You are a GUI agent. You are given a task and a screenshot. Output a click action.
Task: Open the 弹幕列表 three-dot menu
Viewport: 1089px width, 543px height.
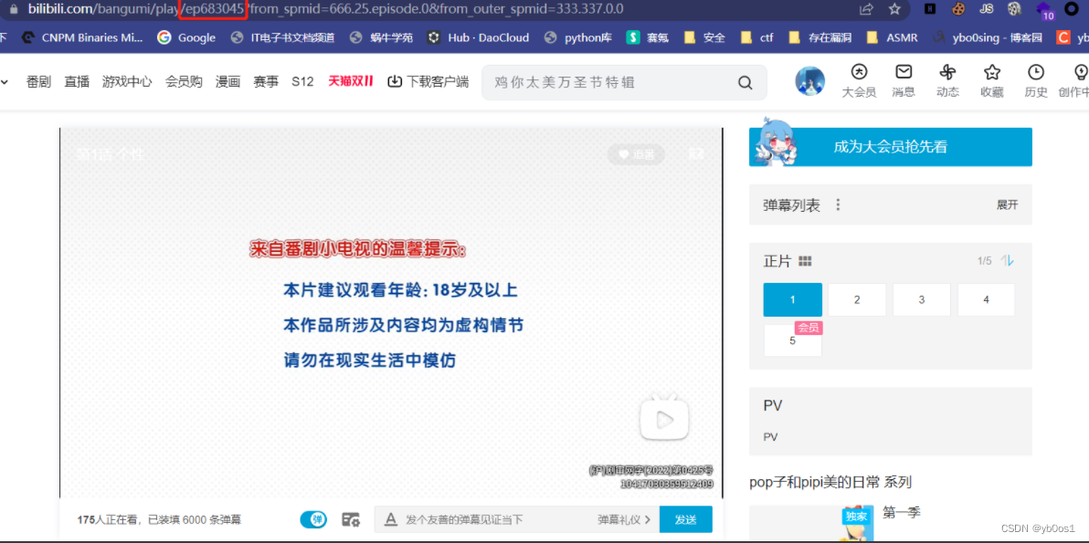838,204
